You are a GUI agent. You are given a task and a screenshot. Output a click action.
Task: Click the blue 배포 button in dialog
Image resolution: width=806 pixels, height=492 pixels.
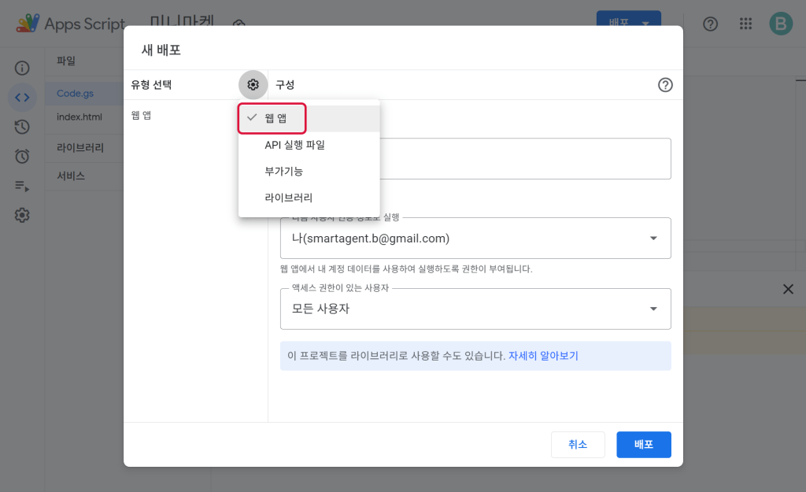(x=643, y=445)
